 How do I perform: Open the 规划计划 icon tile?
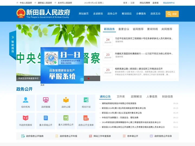coord(86,103)
